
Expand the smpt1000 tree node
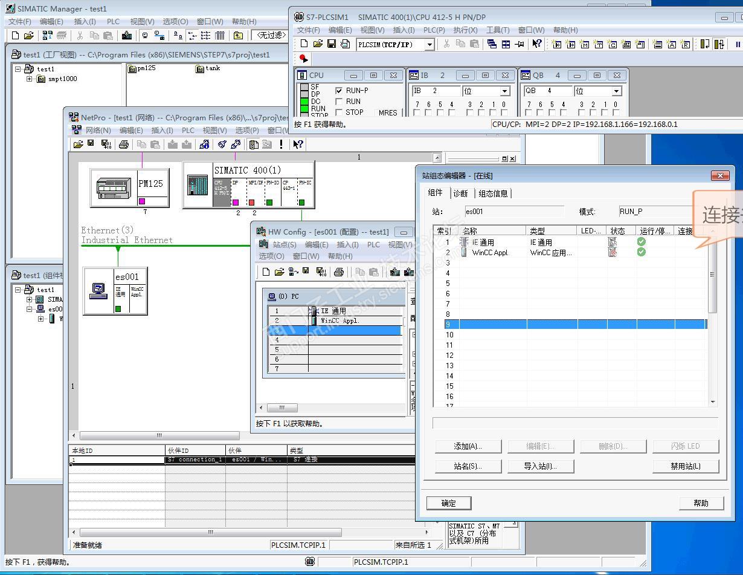[30, 79]
